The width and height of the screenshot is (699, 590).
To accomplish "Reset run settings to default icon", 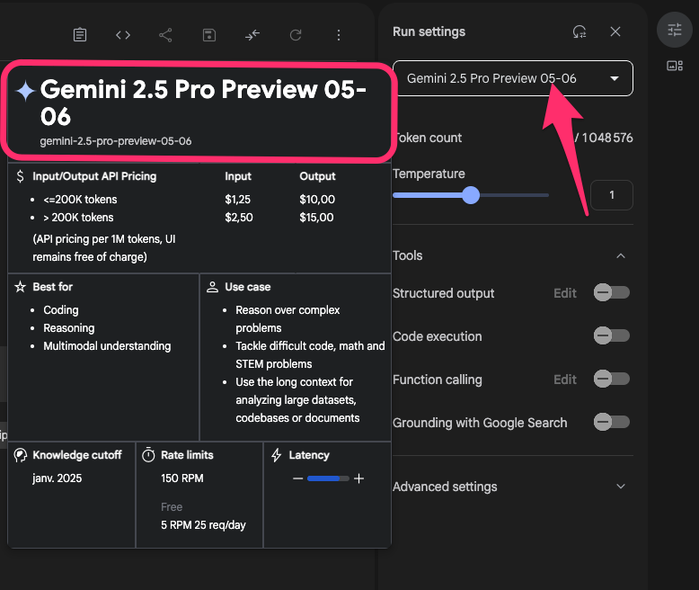I will tap(580, 31).
